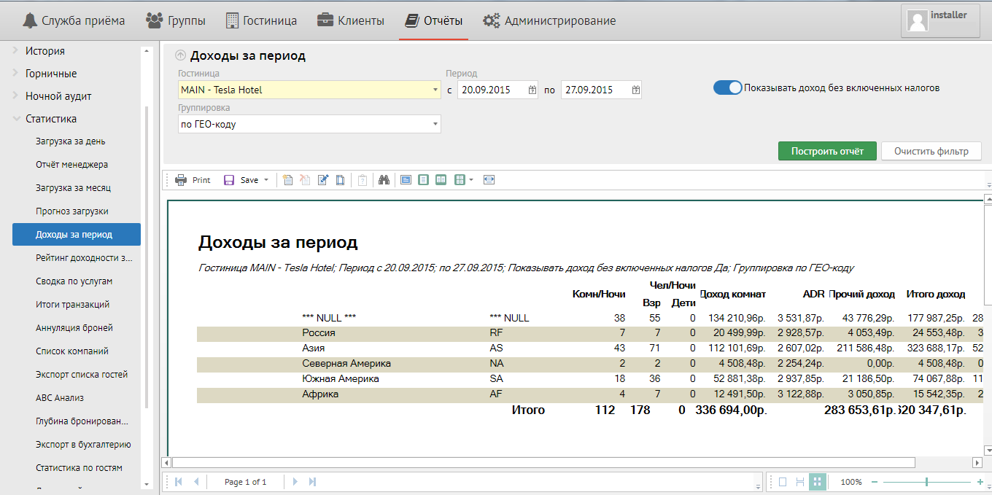Screen dimensions: 992x495
Task: Expand the Save format dropdown arrow
Action: pos(266,180)
